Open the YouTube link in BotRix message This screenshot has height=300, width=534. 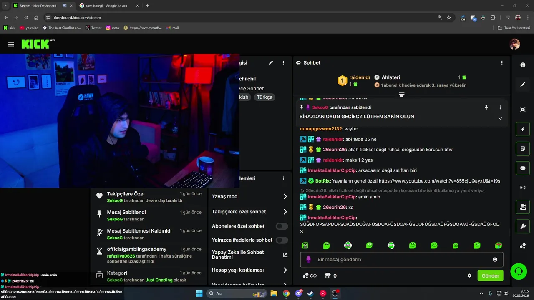(x=439, y=181)
